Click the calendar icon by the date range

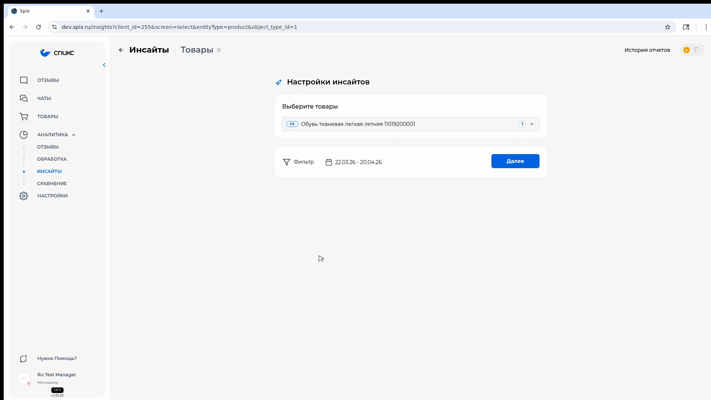pyautogui.click(x=328, y=162)
